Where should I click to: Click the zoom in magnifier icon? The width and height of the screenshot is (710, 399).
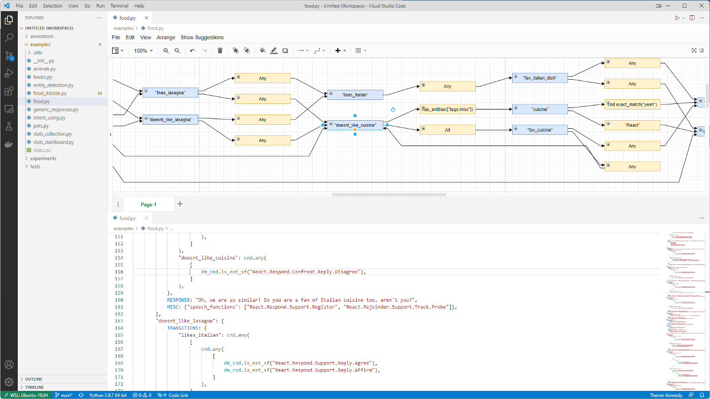coord(166,51)
